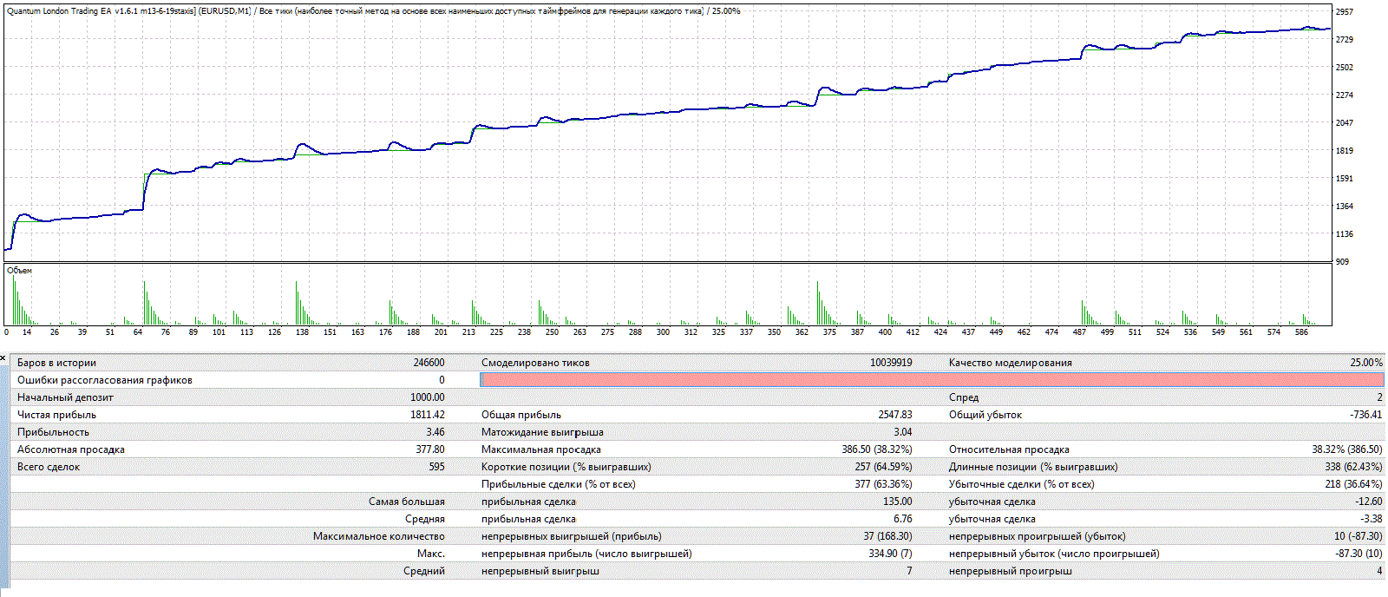Click the 'Макс.' row heading
The width and height of the screenshot is (1388, 597).
tap(431, 554)
